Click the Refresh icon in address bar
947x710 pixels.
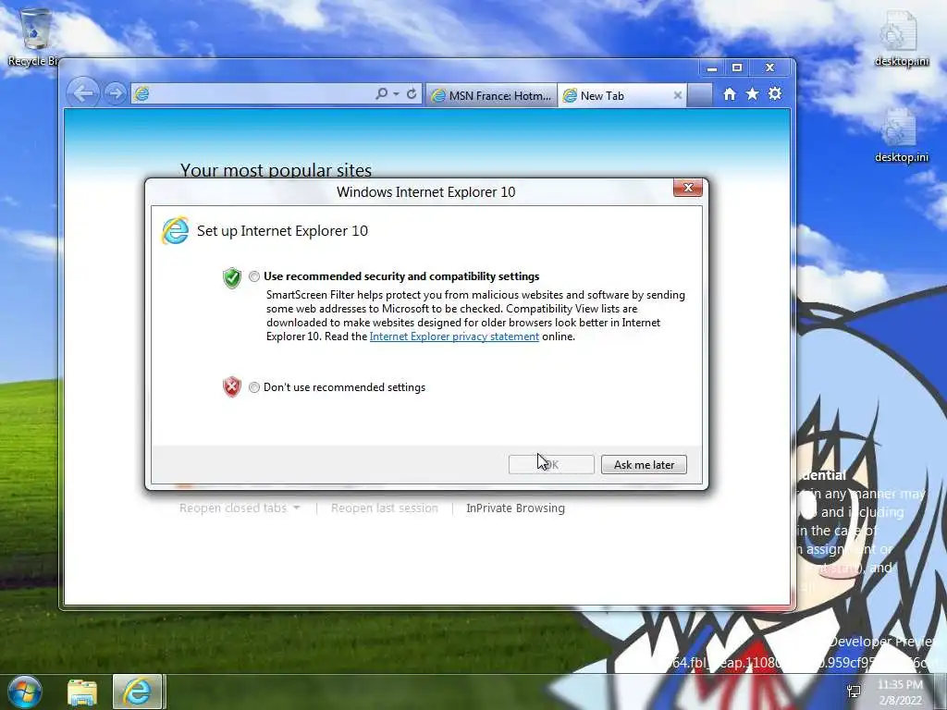click(412, 94)
